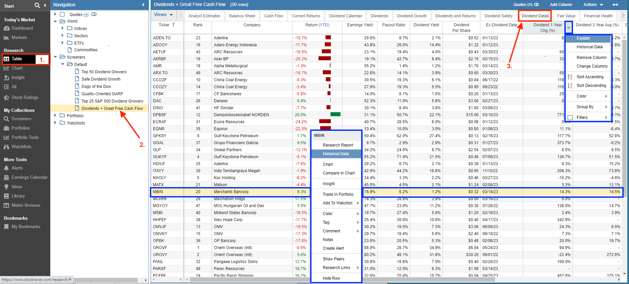Open Insight research view
The image size is (629, 284).
click(x=18, y=78)
